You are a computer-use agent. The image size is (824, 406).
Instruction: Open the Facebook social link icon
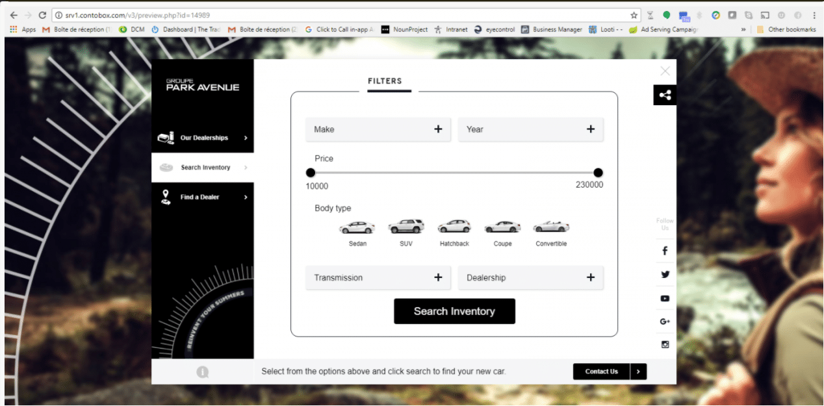pos(665,251)
